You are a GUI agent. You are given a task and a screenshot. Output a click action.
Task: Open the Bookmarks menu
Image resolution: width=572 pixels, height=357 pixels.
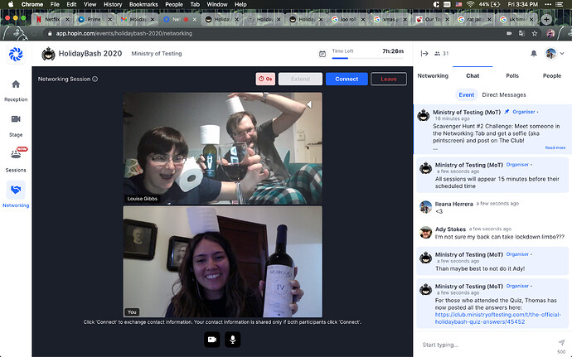pos(143,4)
